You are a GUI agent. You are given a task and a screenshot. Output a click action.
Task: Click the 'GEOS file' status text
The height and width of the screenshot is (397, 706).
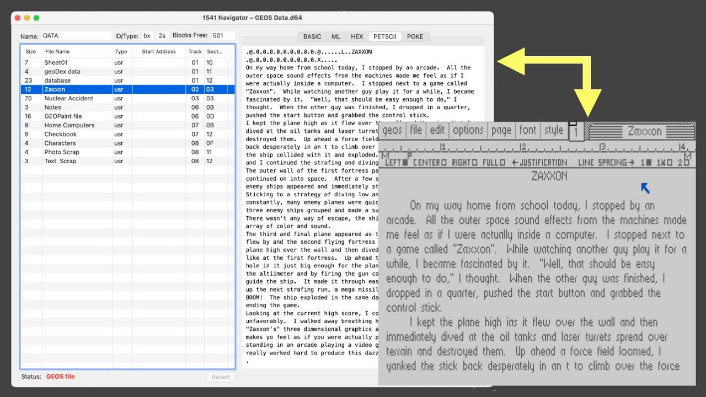60,377
